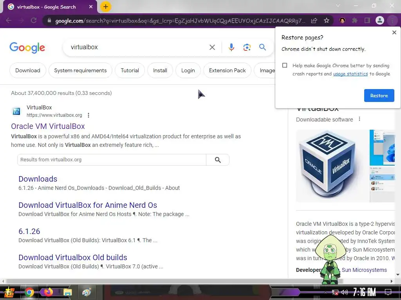Open the Paint app on the taskbar
Image resolution: width=401 pixels, height=300 pixels.
(x=87, y=292)
